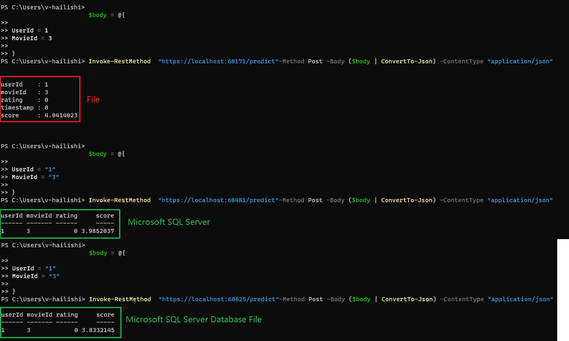
Task: Click the green $body variable in second block
Action: [97, 153]
